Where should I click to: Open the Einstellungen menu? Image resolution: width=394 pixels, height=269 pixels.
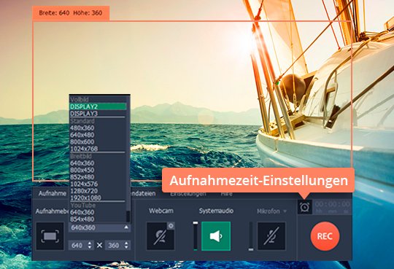click(x=188, y=194)
